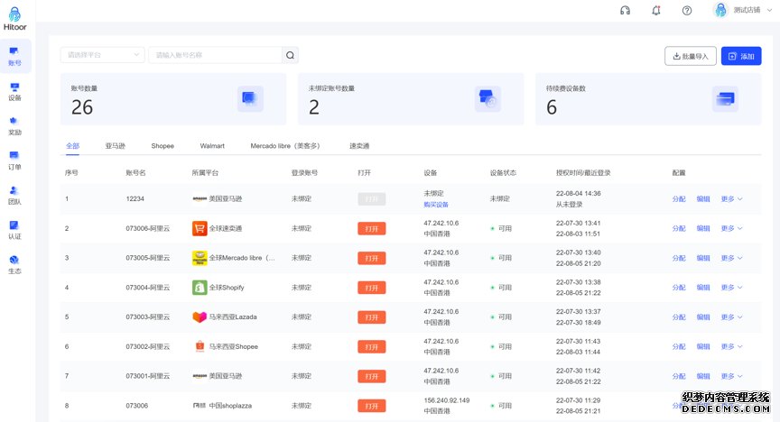Expand 更多 menu for 073005-阿里云
This screenshot has width=780, height=422.
(x=732, y=258)
